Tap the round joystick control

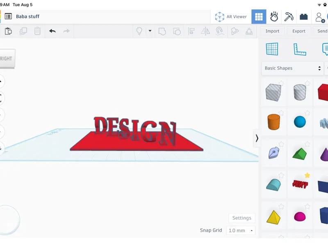coord(9,220)
